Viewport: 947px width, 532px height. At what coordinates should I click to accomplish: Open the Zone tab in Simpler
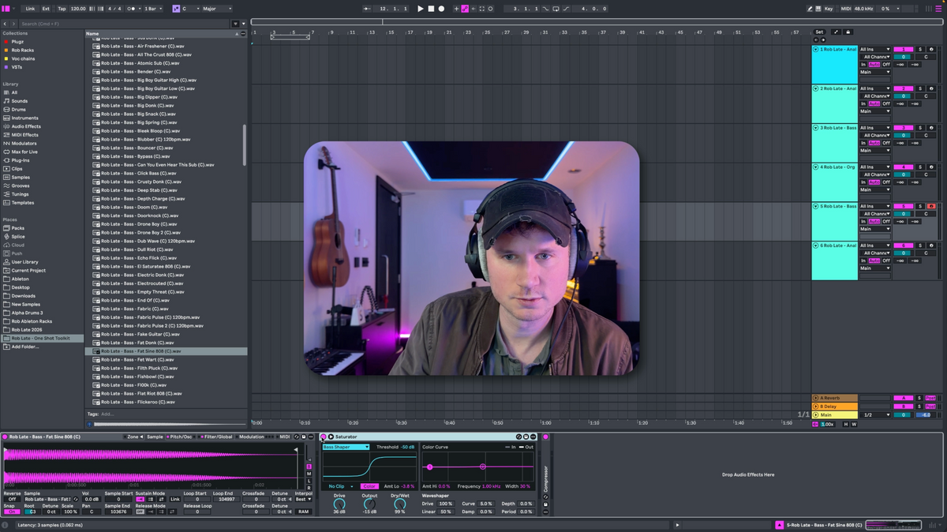pos(133,436)
